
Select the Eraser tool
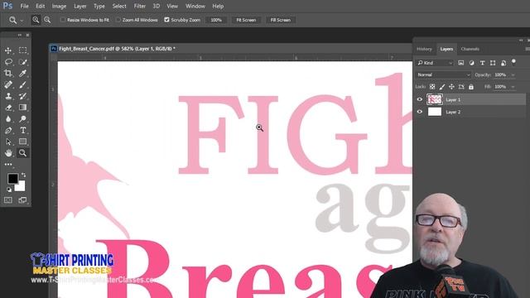pos(8,108)
